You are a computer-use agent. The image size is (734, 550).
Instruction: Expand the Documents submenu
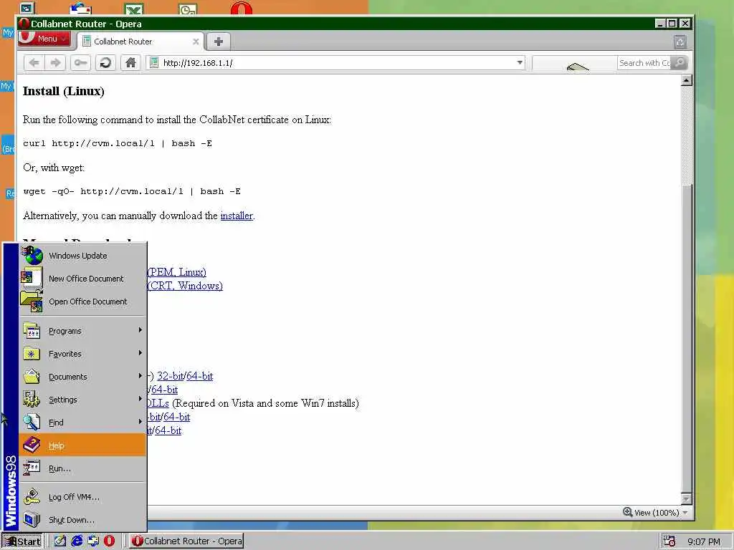click(82, 377)
